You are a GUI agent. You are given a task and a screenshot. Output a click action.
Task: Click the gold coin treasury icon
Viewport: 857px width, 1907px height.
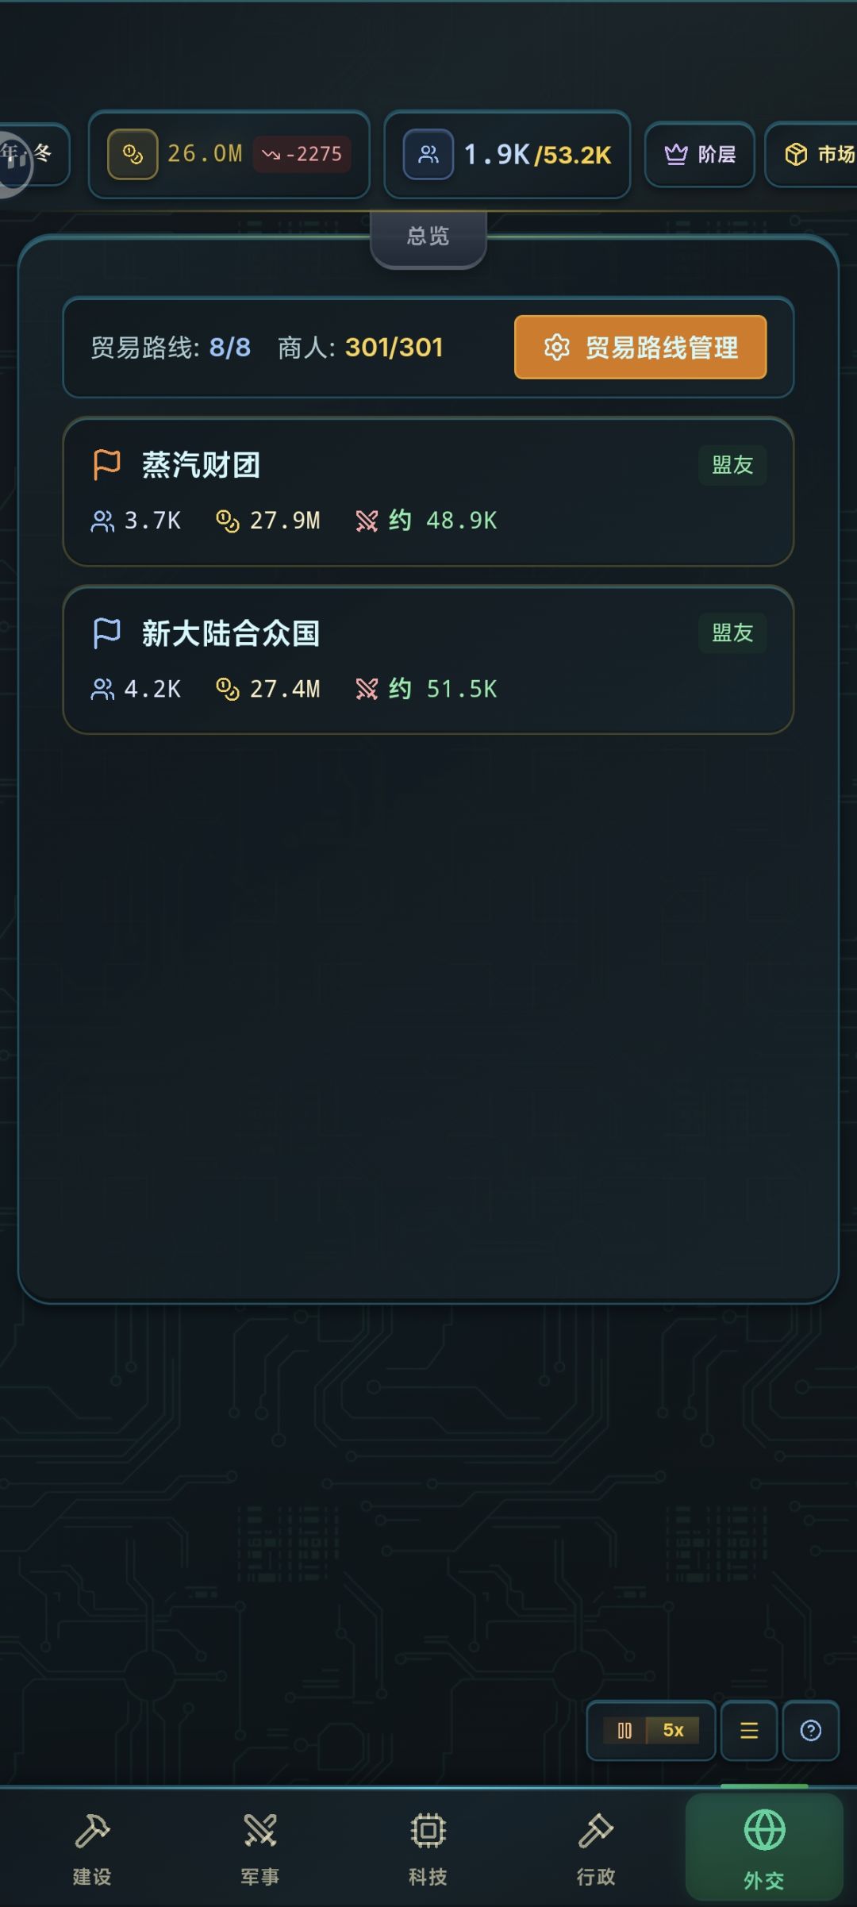point(133,154)
